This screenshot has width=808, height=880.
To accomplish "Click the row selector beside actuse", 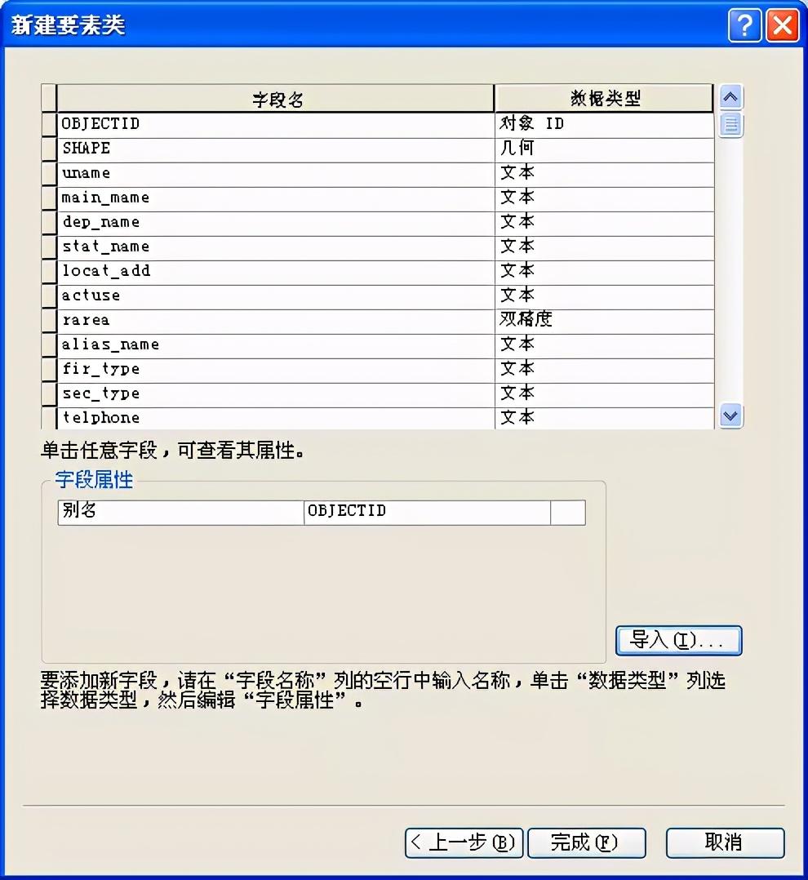I will pyautogui.click(x=49, y=297).
